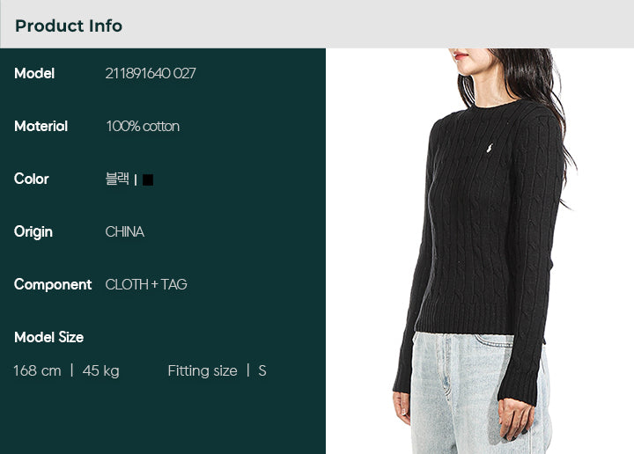Screen dimensions: 634x454
Task: Click the fitting size value S
Action: click(262, 370)
